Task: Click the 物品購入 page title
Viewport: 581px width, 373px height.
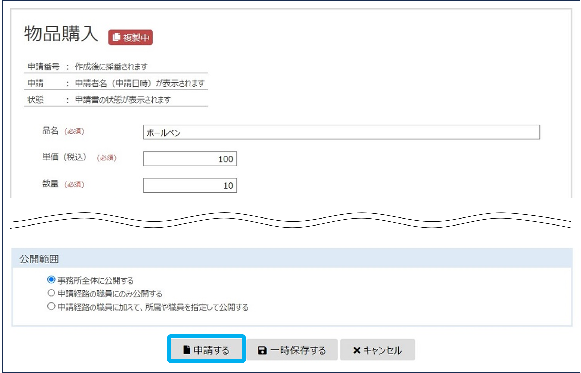Action: tap(61, 34)
